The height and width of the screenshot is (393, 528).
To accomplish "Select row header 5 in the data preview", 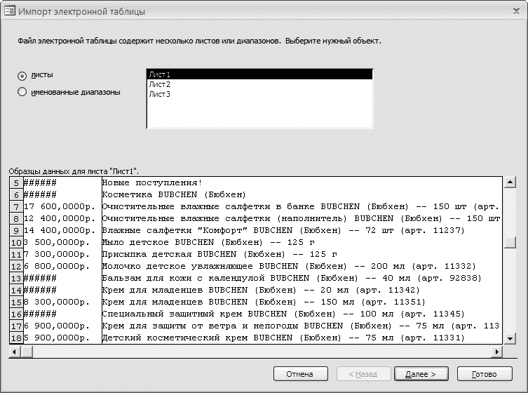I will 15,182.
